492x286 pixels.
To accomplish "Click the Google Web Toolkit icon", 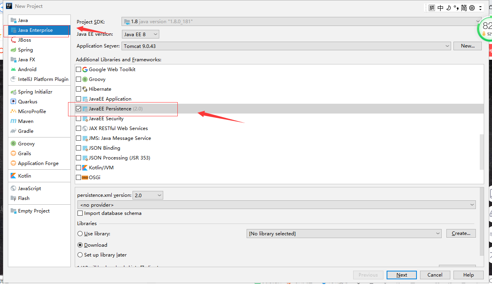I will [x=85, y=69].
